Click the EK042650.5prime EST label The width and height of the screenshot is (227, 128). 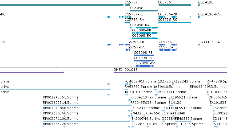158,113
